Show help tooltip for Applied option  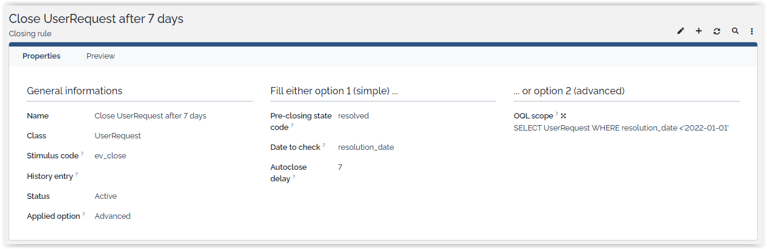coord(84,215)
